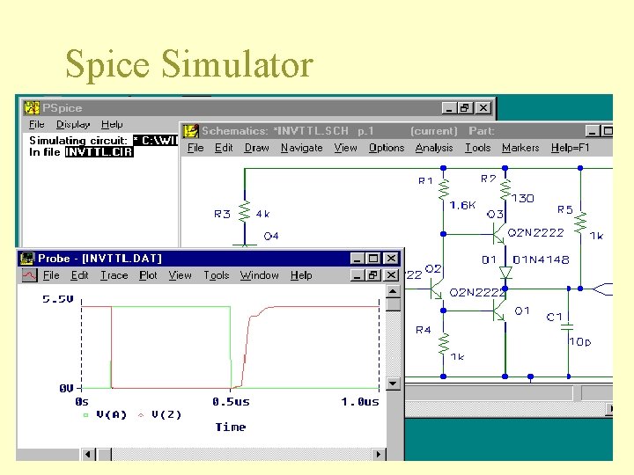Open the PSpice Help menu

112,124
